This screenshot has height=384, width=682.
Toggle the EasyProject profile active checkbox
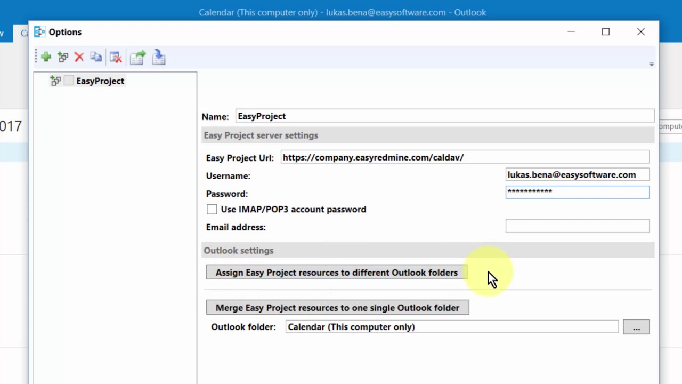69,81
